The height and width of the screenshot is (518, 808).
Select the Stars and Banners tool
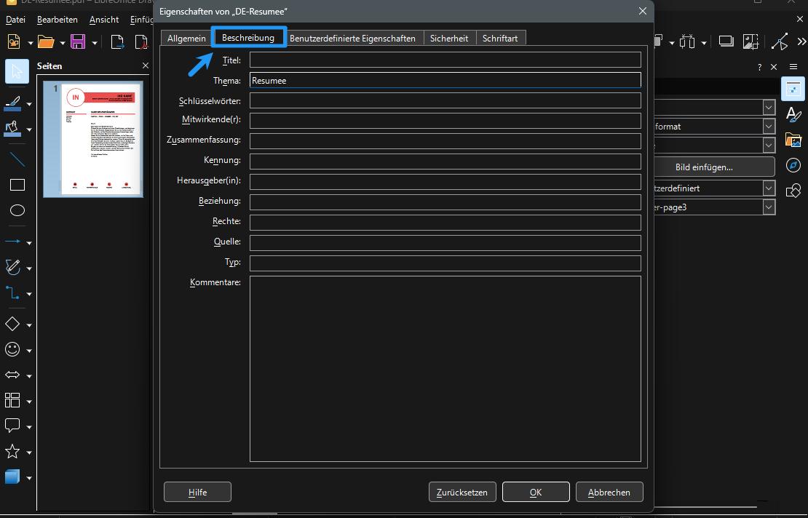click(x=12, y=452)
